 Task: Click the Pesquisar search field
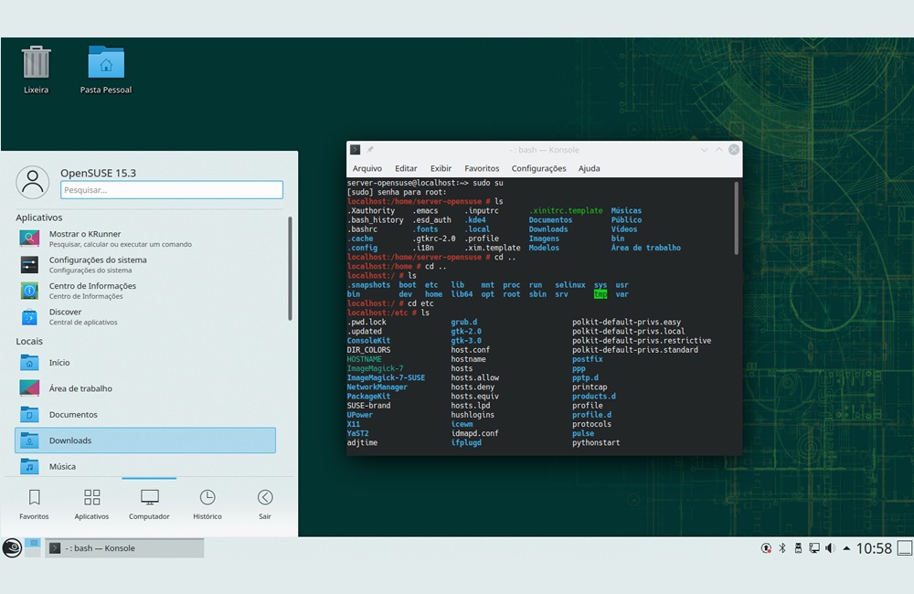tap(172, 190)
